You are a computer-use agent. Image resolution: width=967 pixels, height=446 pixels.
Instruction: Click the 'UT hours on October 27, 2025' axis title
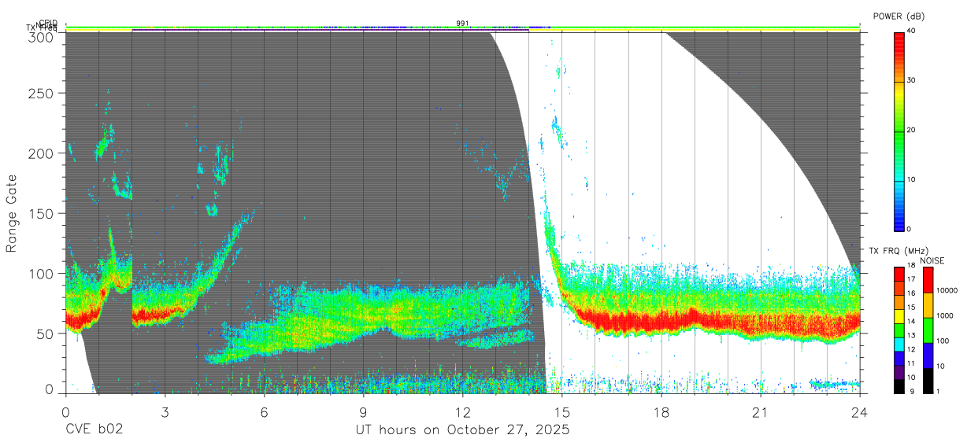462,430
